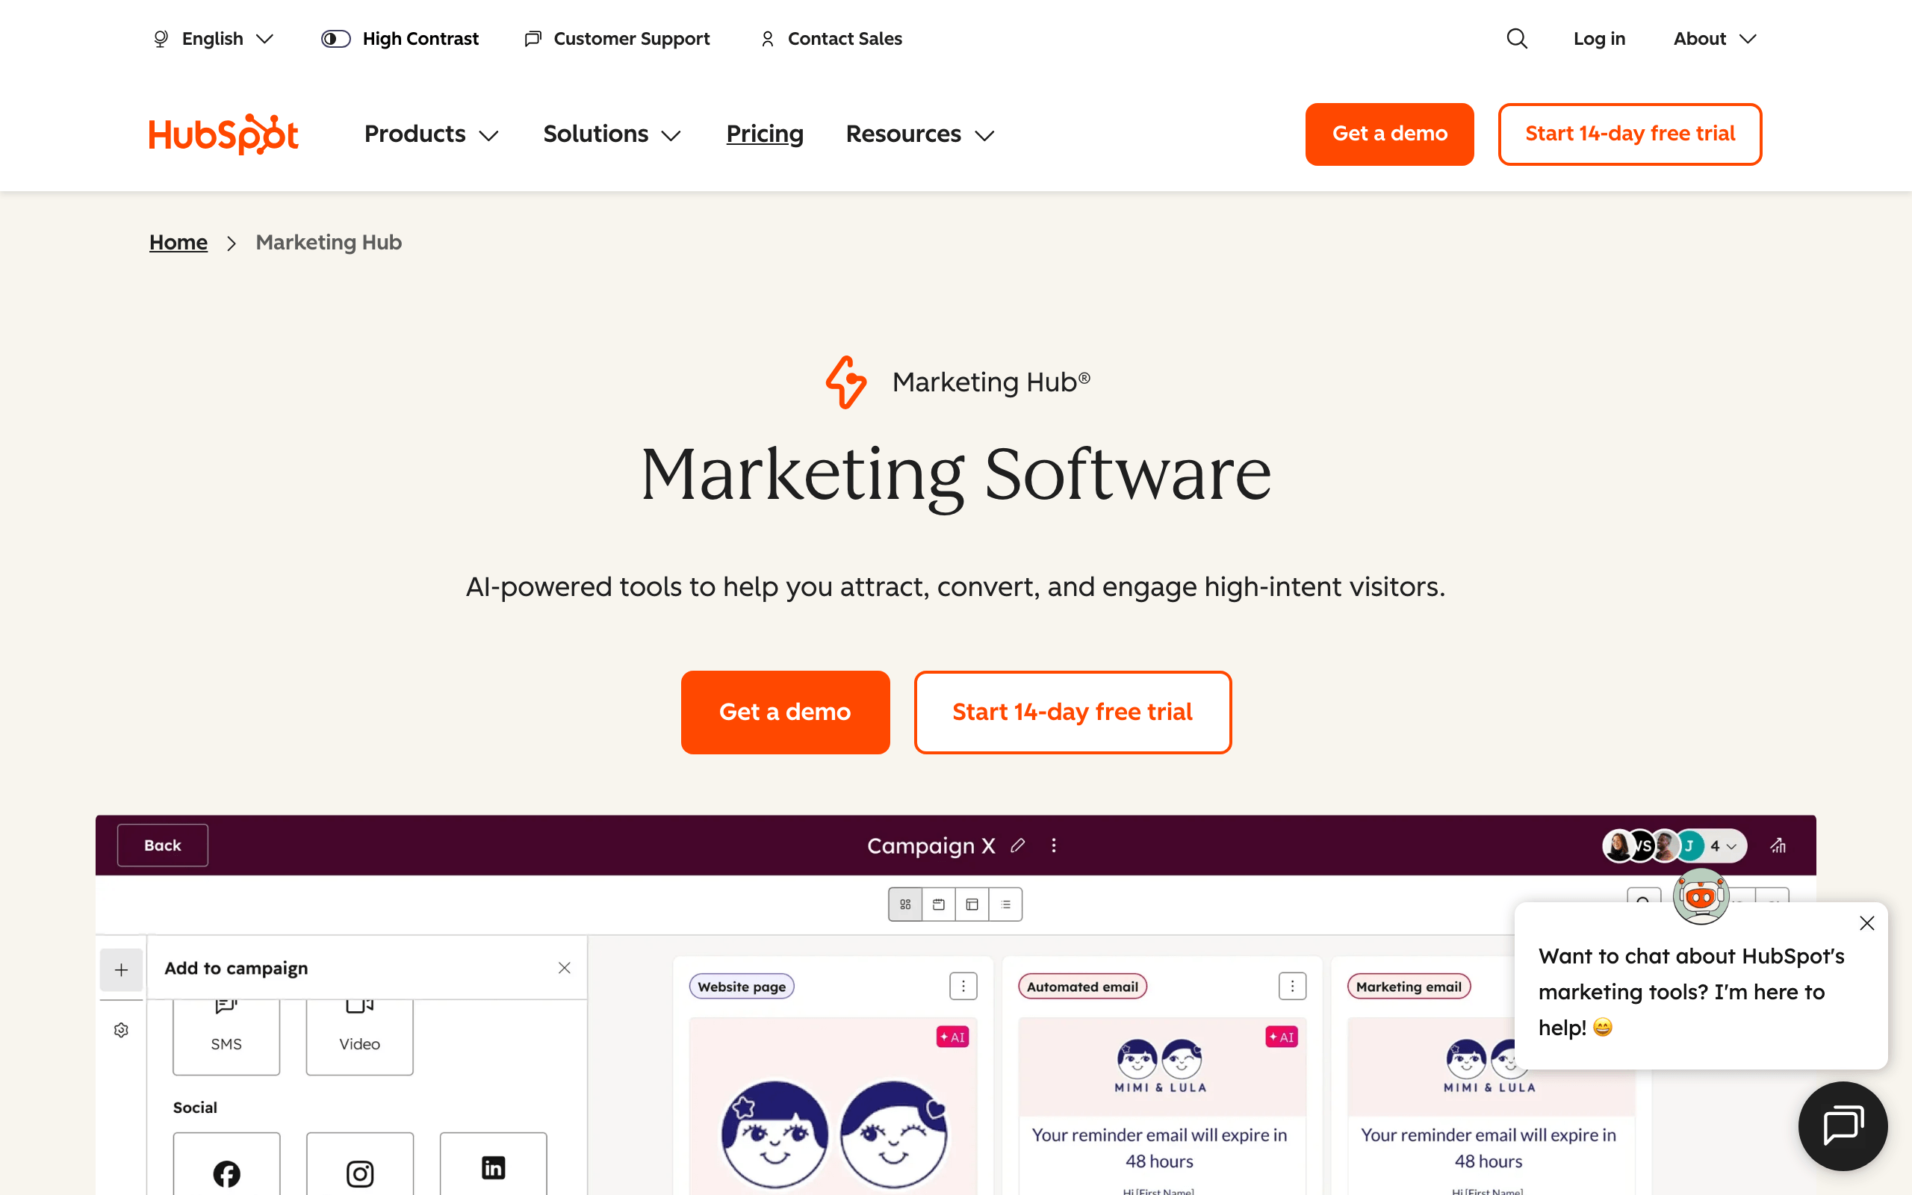Screen dimensions: 1912x1195
Task: Click the campaign analytics chart icon
Action: [1778, 845]
